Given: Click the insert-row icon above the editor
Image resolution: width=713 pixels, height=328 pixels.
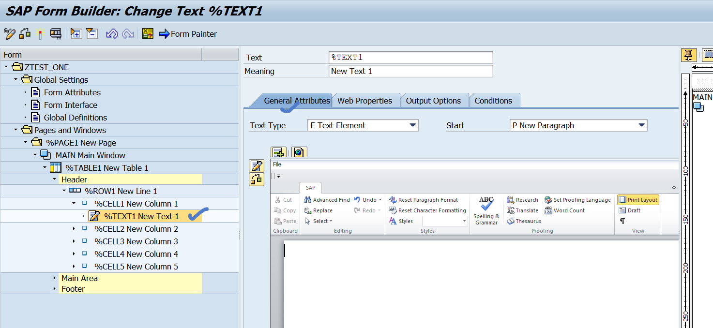Looking at the screenshot, I should click(279, 152).
